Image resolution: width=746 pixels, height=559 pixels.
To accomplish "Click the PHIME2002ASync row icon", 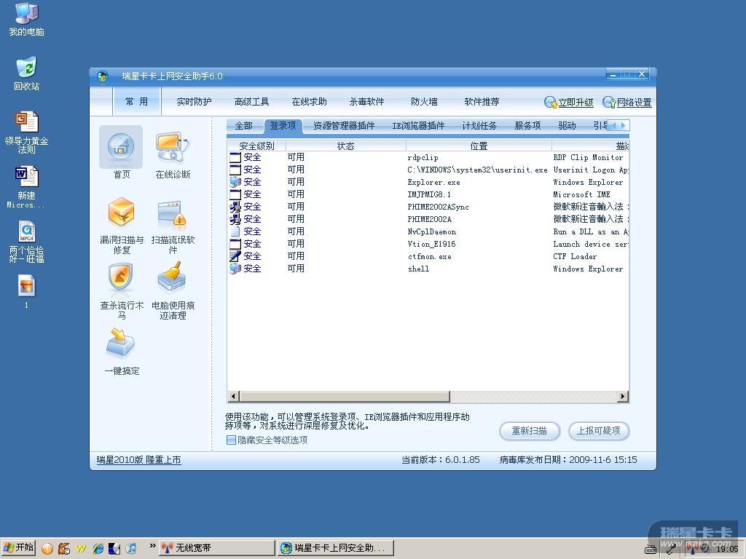I will 235,207.
